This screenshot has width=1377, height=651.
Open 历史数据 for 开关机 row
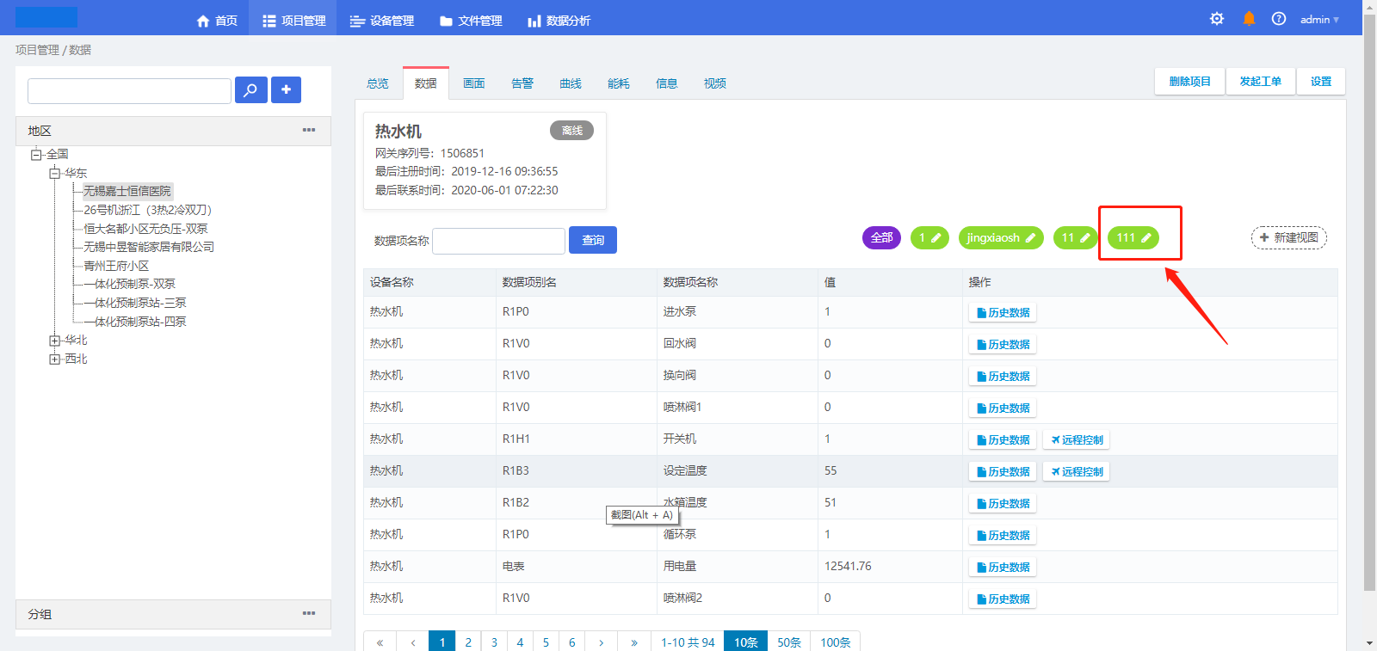pyautogui.click(x=1003, y=440)
